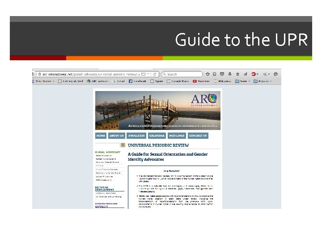Toggle reader view icon in address bar
The height and width of the screenshot is (241, 322).
point(144,74)
